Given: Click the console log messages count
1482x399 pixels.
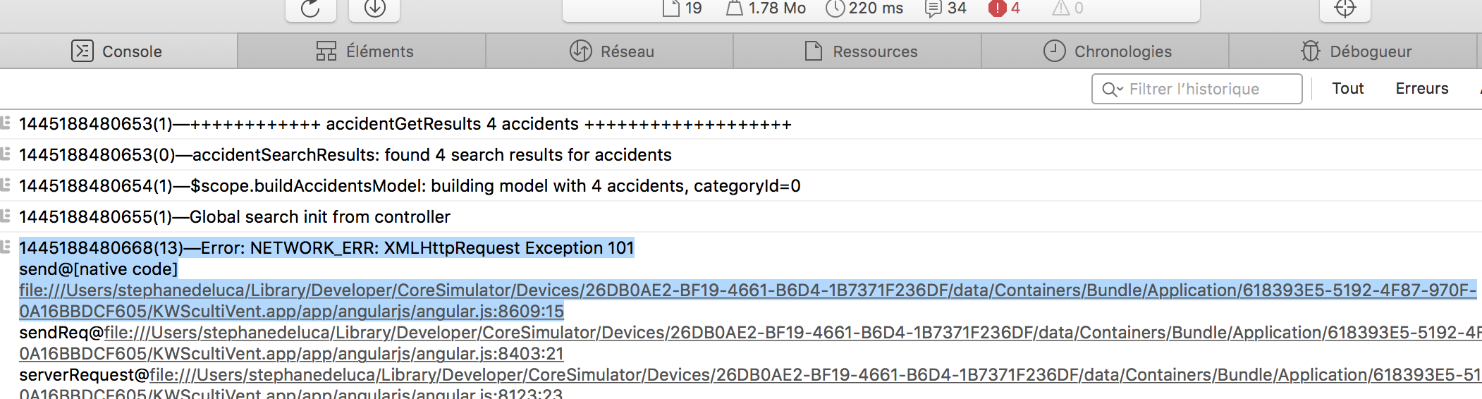Looking at the screenshot, I should click(945, 8).
